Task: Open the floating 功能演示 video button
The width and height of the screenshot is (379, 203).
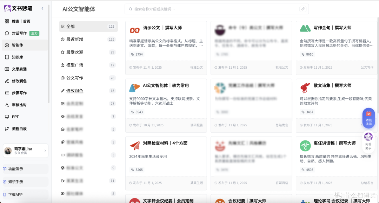Action: [x=368, y=118]
